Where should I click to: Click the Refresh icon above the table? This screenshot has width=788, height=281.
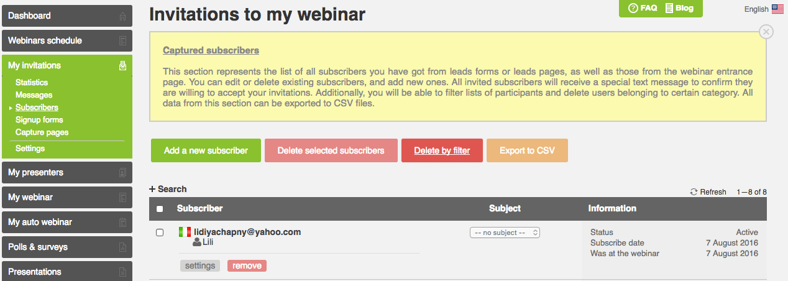tap(694, 192)
